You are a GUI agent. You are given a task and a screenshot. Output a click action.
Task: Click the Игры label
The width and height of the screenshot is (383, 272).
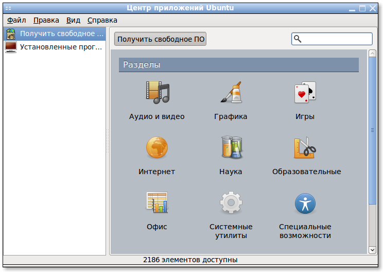(305, 116)
